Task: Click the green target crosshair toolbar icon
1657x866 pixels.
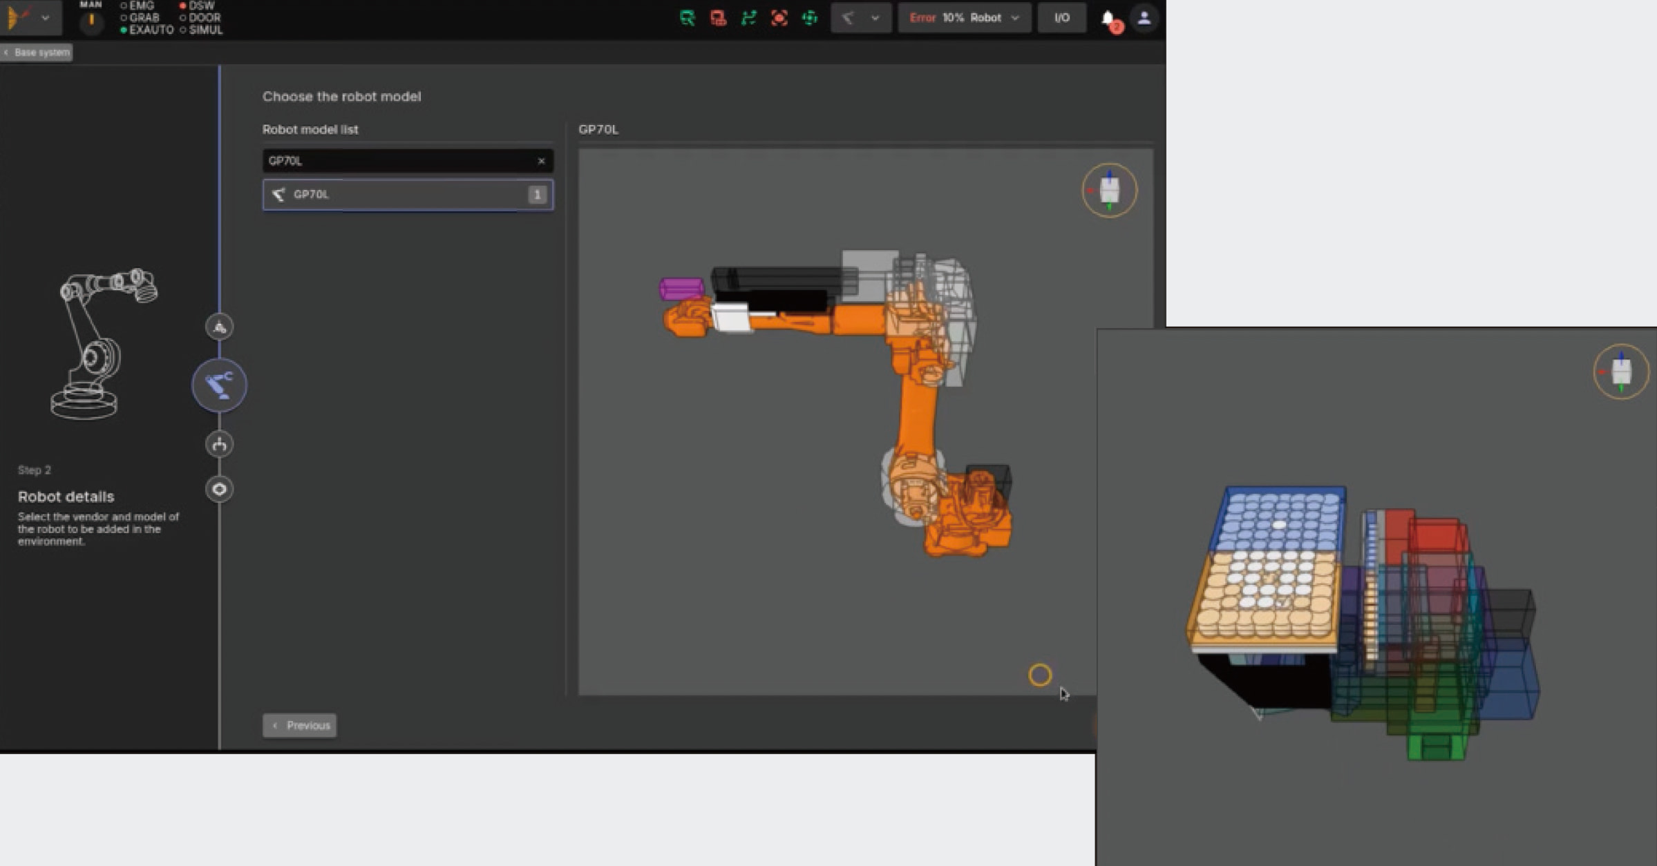Action: (810, 18)
